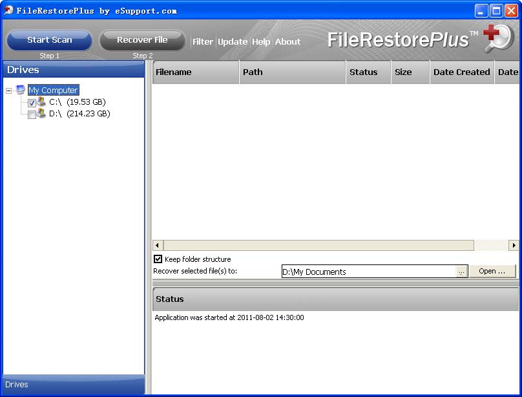Open browse dialog with the ... button
This screenshot has width=522, height=397.
461,272
